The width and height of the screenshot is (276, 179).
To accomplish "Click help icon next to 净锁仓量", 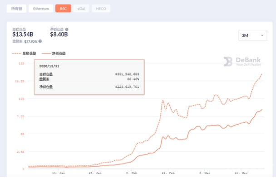I will coord(67,29).
